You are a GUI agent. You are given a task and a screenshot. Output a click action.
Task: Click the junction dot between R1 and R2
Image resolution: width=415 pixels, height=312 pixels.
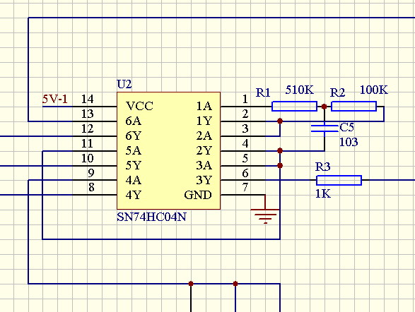pos(325,107)
